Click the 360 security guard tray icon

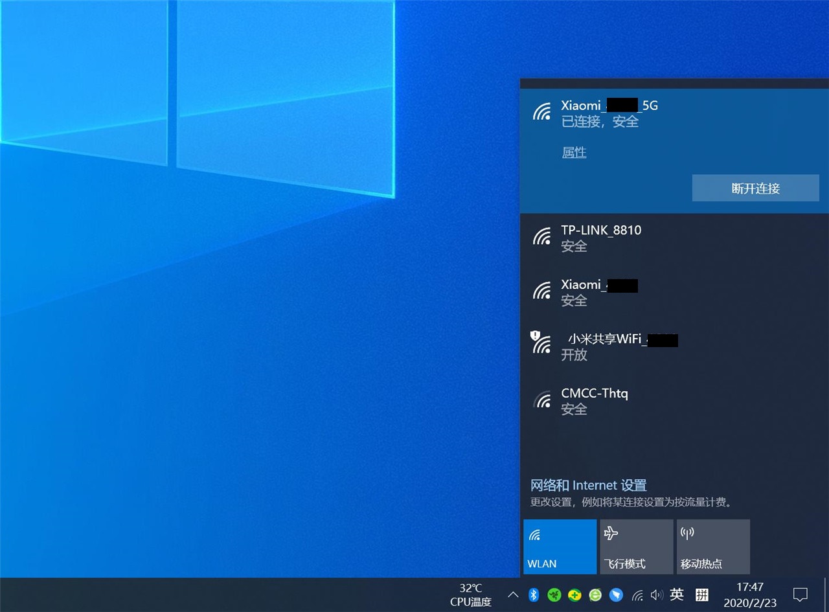point(574,595)
